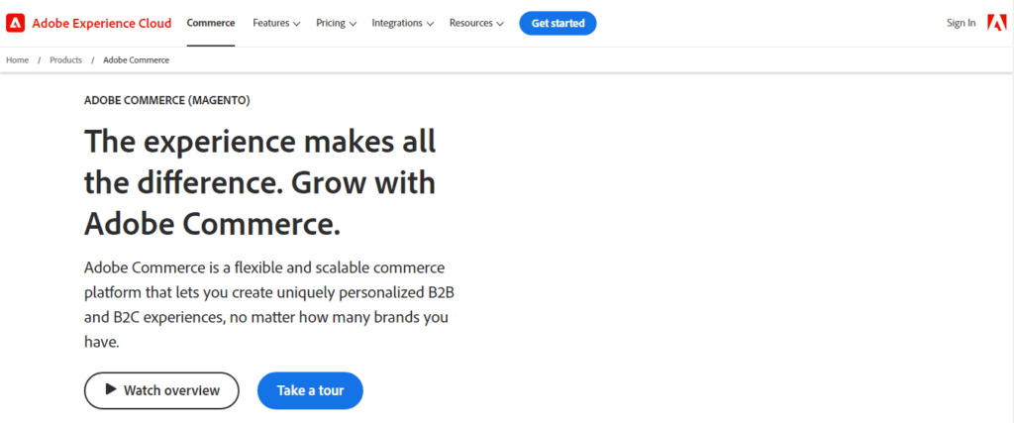
Task: Click the chevron next to Features
Action: click(x=296, y=24)
